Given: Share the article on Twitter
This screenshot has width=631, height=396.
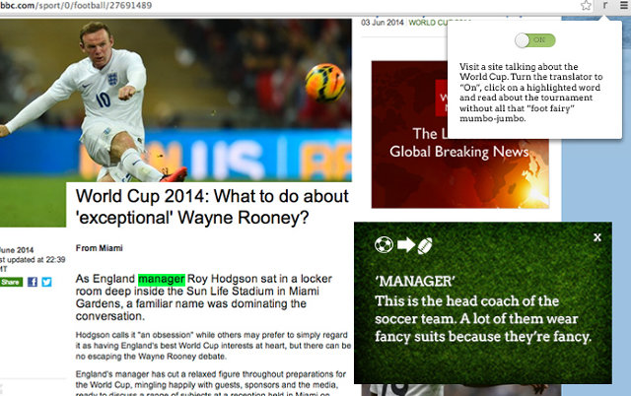Looking at the screenshot, I should [x=46, y=282].
